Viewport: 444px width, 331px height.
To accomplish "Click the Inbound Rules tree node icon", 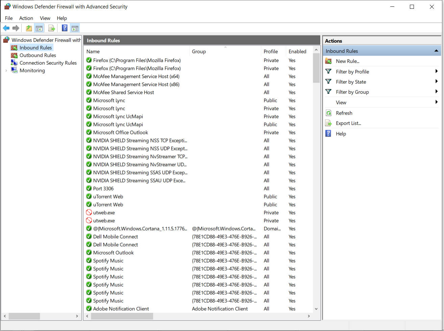I will point(14,48).
